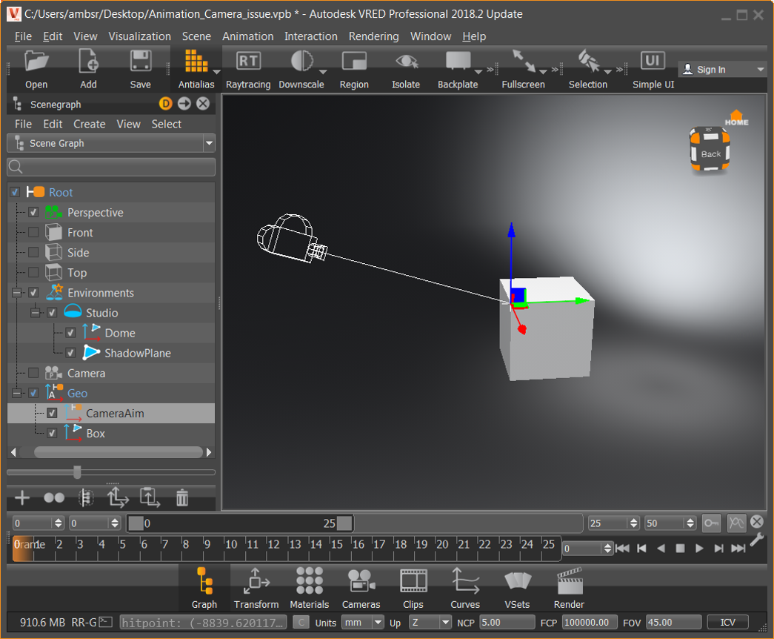Screen dimensions: 774x639
Task: Open the Transform module icon
Action: 256,581
